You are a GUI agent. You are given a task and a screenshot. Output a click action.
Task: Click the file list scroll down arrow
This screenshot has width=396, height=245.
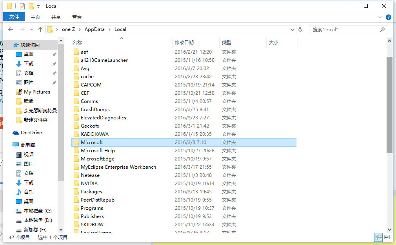pyautogui.click(x=389, y=229)
